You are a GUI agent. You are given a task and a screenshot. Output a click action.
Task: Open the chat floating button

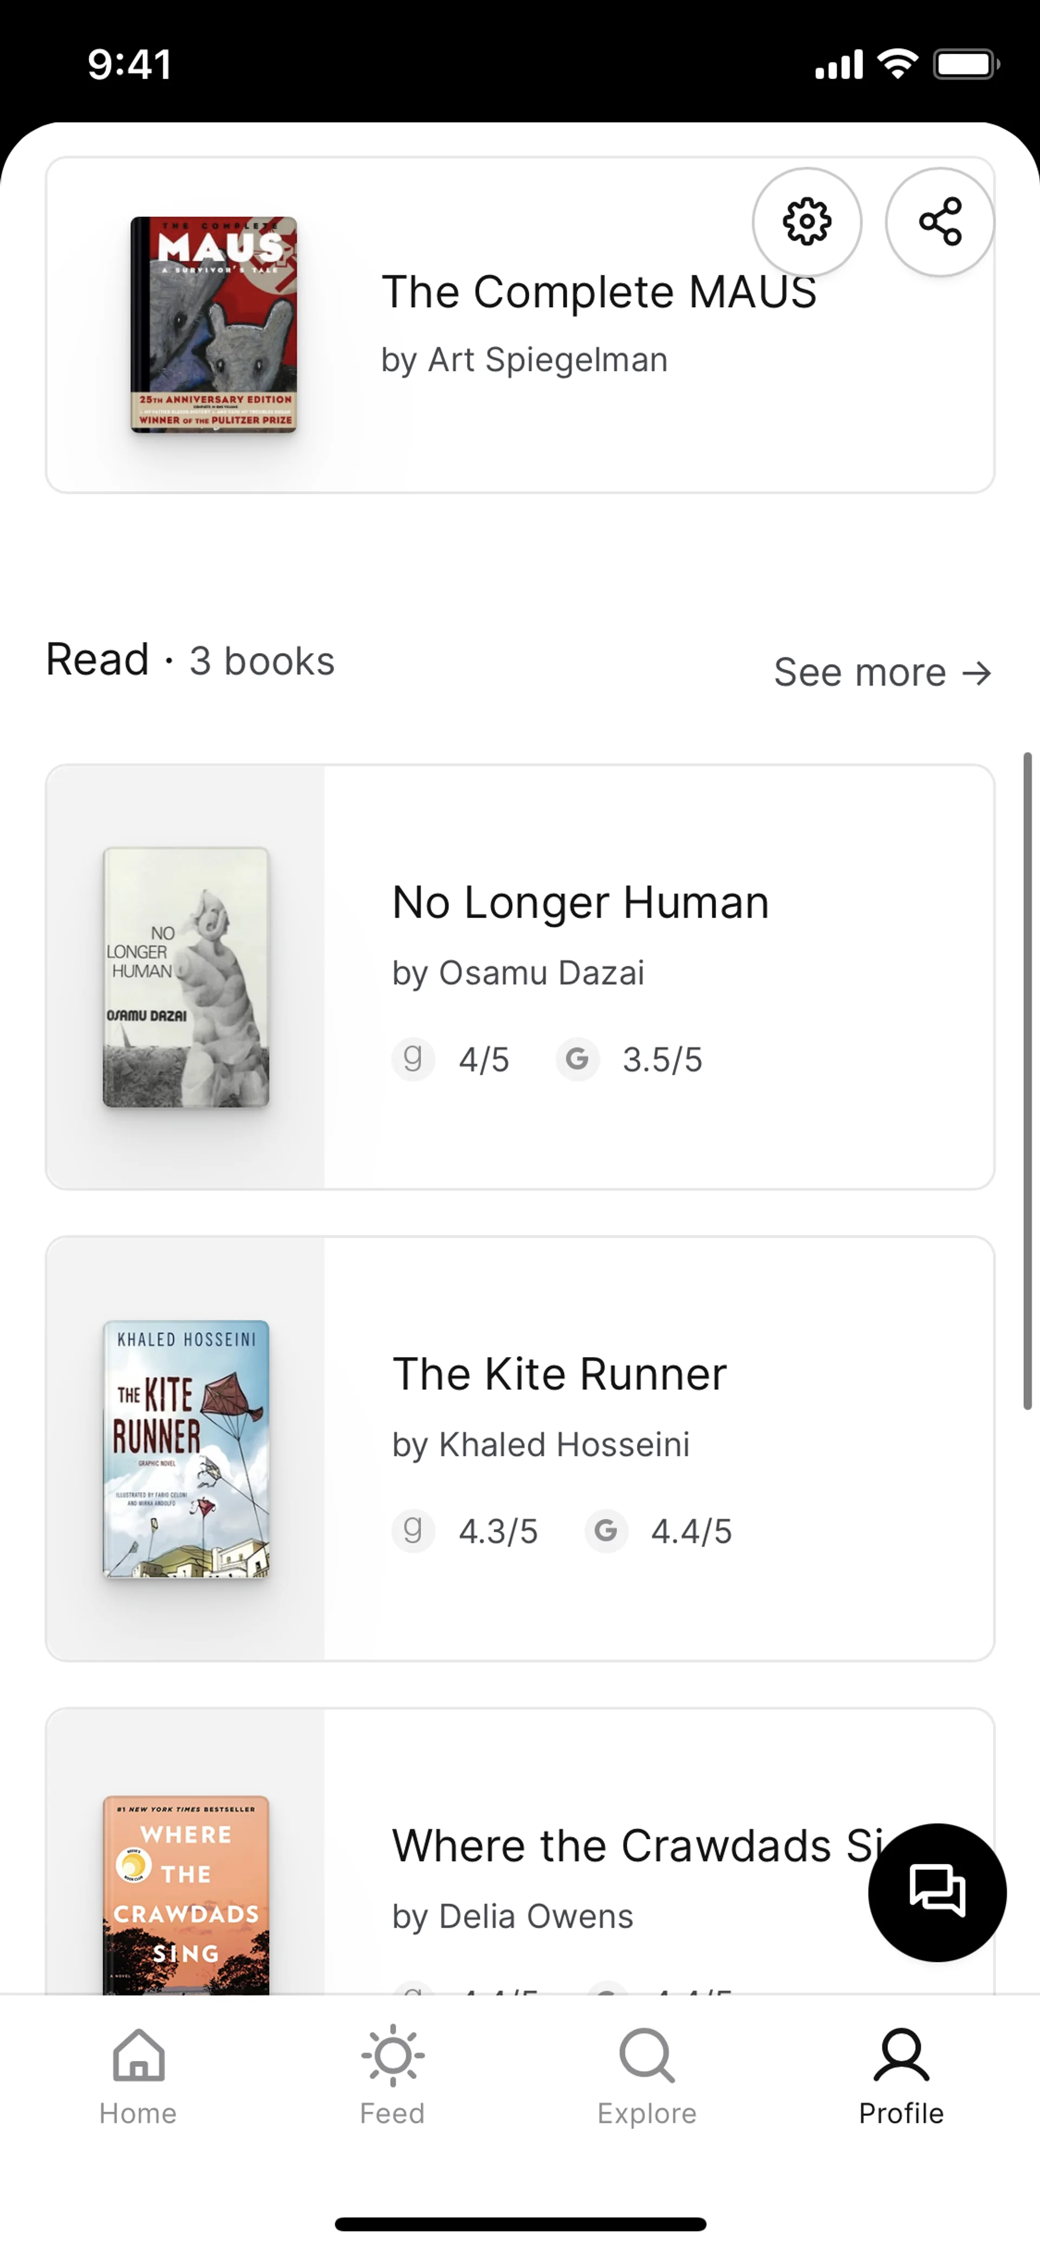tap(937, 1892)
